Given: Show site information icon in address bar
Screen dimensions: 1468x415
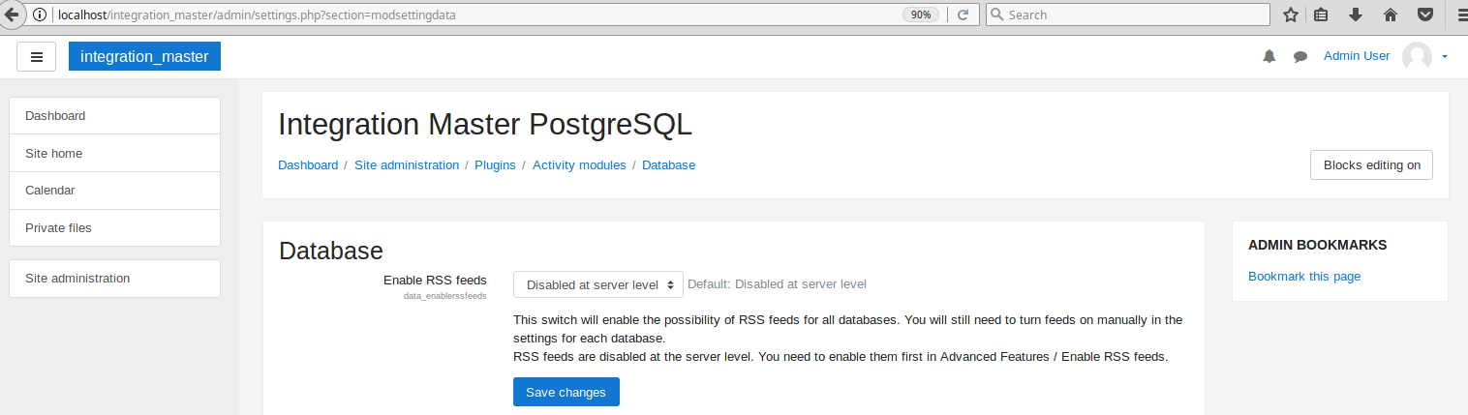Looking at the screenshot, I should click(40, 15).
